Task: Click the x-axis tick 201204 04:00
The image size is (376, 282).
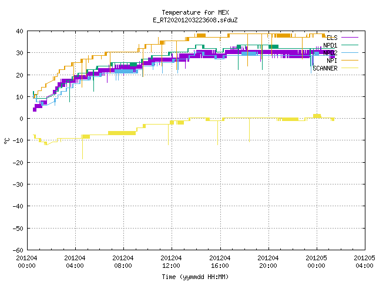Action: point(75,262)
